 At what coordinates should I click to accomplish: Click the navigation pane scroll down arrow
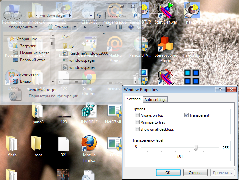click(x=53, y=82)
